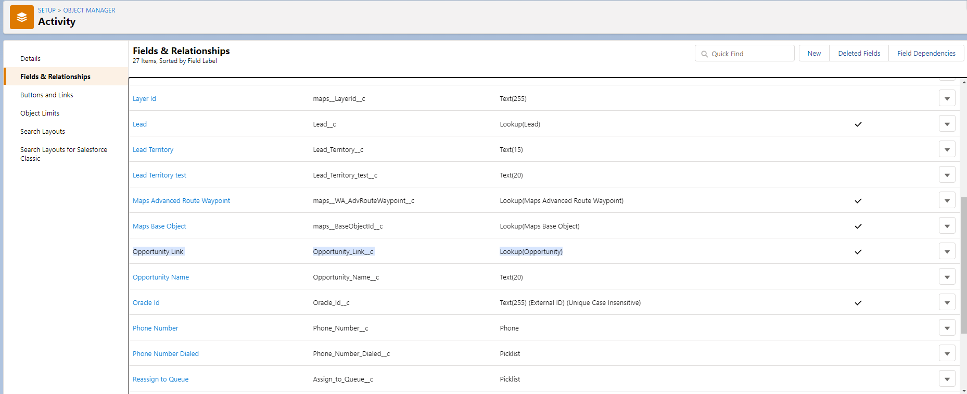Show actions for Opportunity Link row
This screenshot has width=967, height=394.
947,251
